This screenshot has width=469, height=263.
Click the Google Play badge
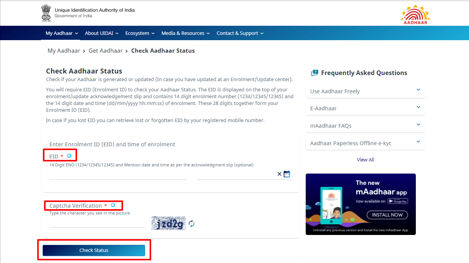398,201
